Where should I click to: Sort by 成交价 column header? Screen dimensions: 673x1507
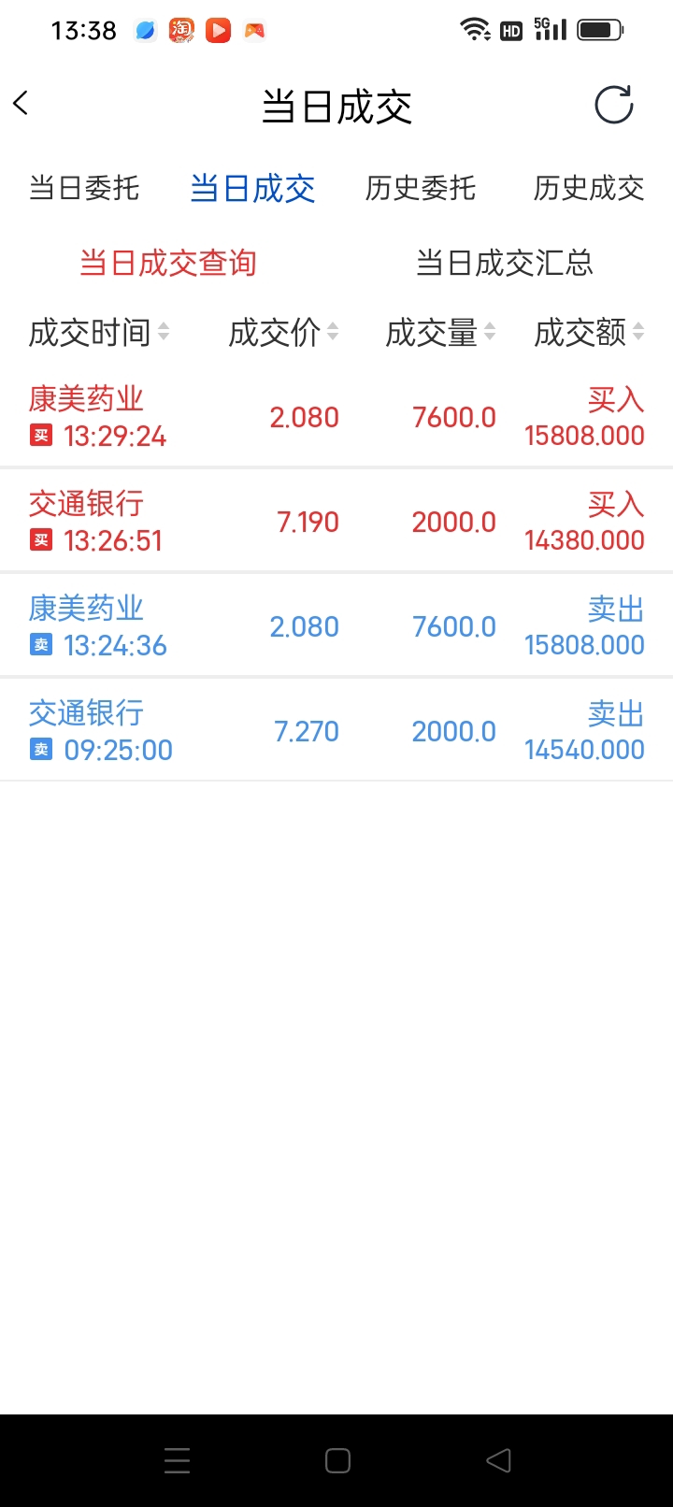[x=283, y=332]
